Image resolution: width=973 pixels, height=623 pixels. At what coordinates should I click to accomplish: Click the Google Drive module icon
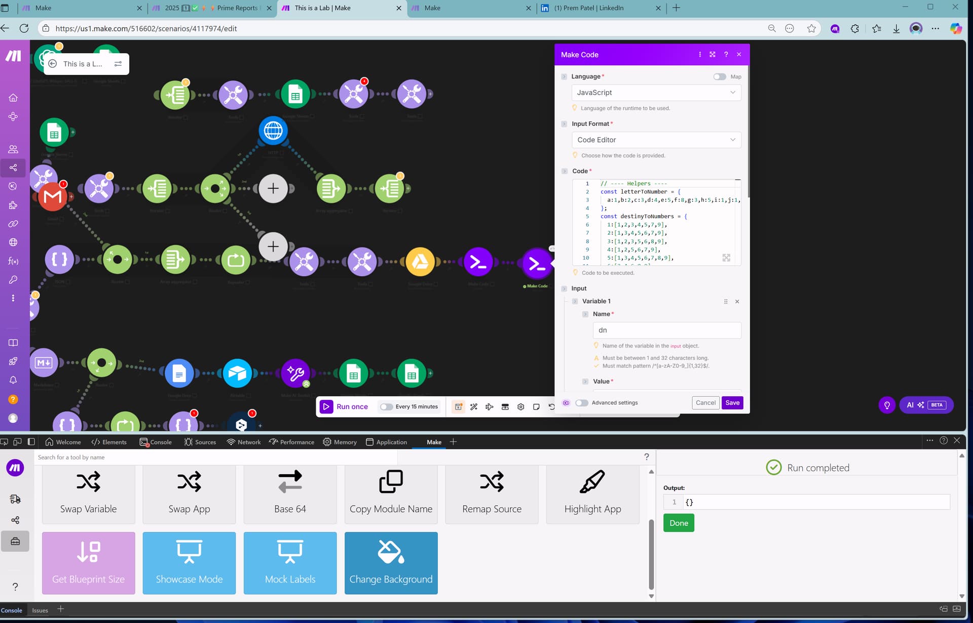coord(420,262)
